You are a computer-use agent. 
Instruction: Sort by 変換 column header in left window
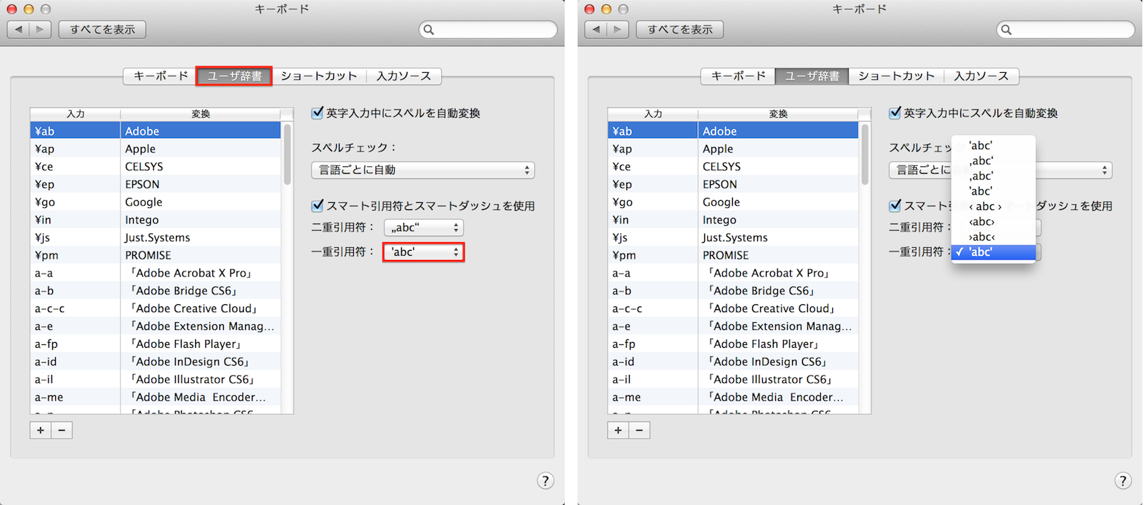pyautogui.click(x=201, y=114)
